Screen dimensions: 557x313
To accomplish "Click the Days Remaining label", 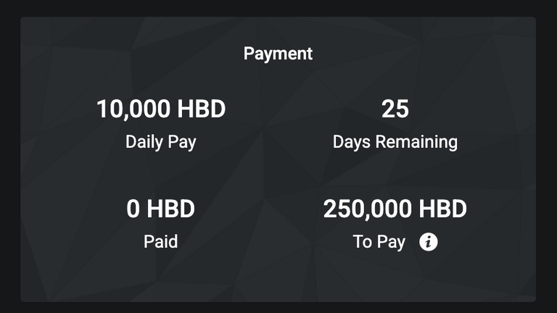I will (x=395, y=142).
